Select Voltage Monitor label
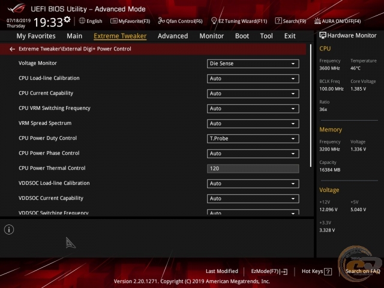Image resolution: width=384 pixels, height=288 pixels. point(38,63)
